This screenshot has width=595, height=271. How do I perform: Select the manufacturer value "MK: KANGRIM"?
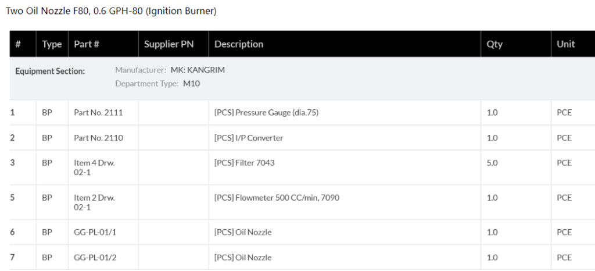(x=198, y=70)
